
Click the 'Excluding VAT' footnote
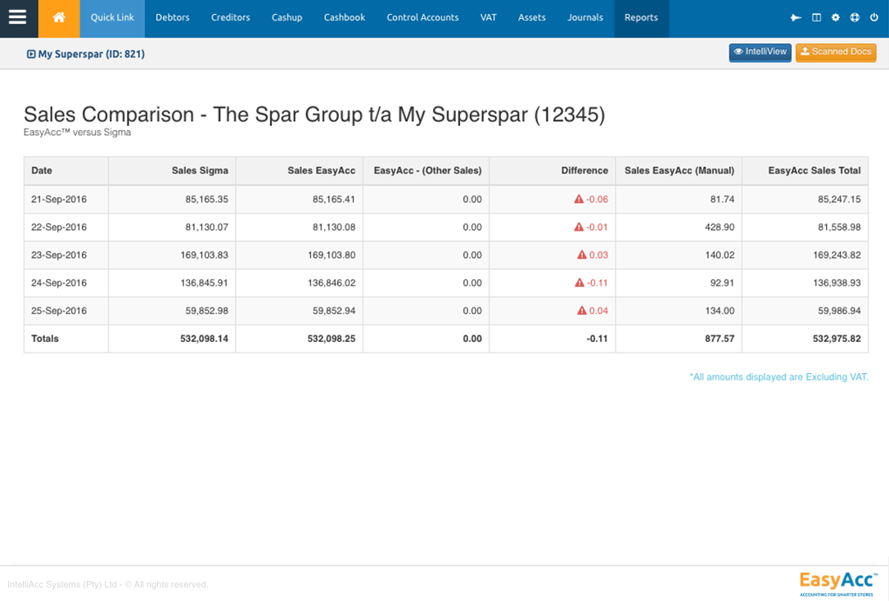coord(778,377)
